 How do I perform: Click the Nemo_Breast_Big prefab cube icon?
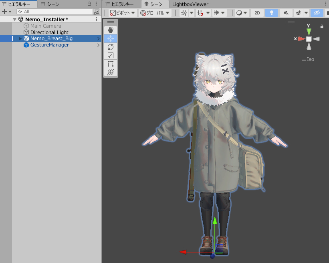pos(26,38)
